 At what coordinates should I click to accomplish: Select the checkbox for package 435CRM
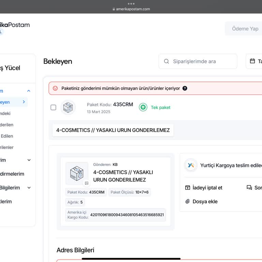(53, 107)
